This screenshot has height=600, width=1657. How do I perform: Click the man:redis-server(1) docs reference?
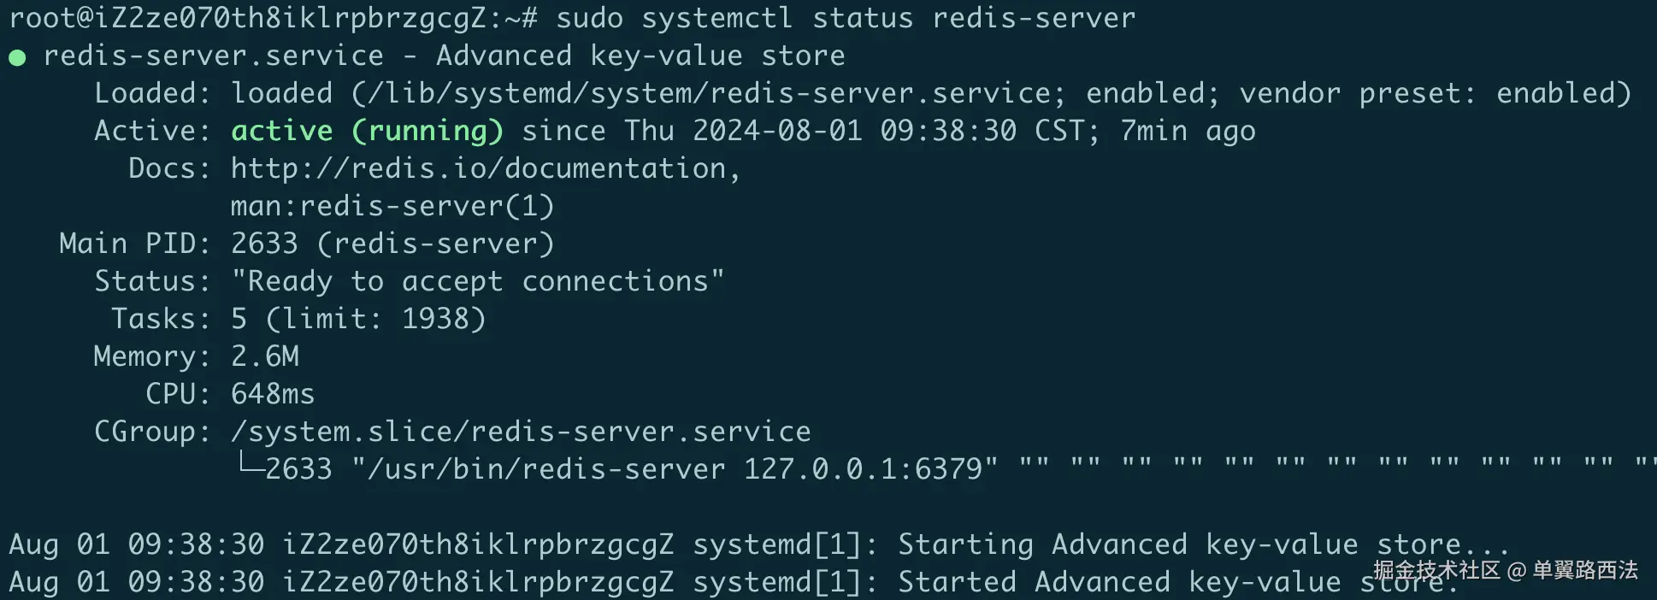(392, 206)
